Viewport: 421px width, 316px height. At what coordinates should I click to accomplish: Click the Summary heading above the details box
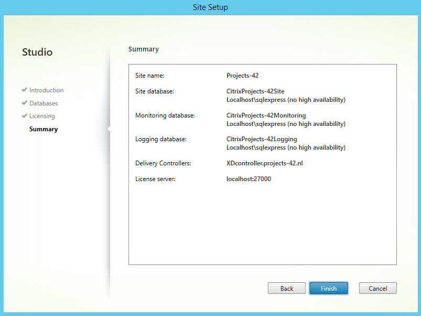tap(144, 49)
